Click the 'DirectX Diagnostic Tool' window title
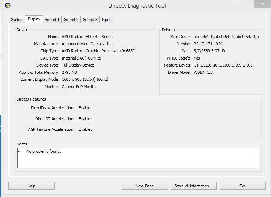The width and height of the screenshot is (271, 197). pyautogui.click(x=137, y=6)
